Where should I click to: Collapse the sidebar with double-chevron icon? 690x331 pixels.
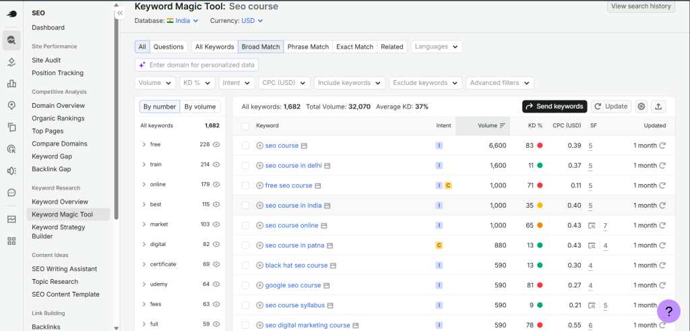(120, 13)
